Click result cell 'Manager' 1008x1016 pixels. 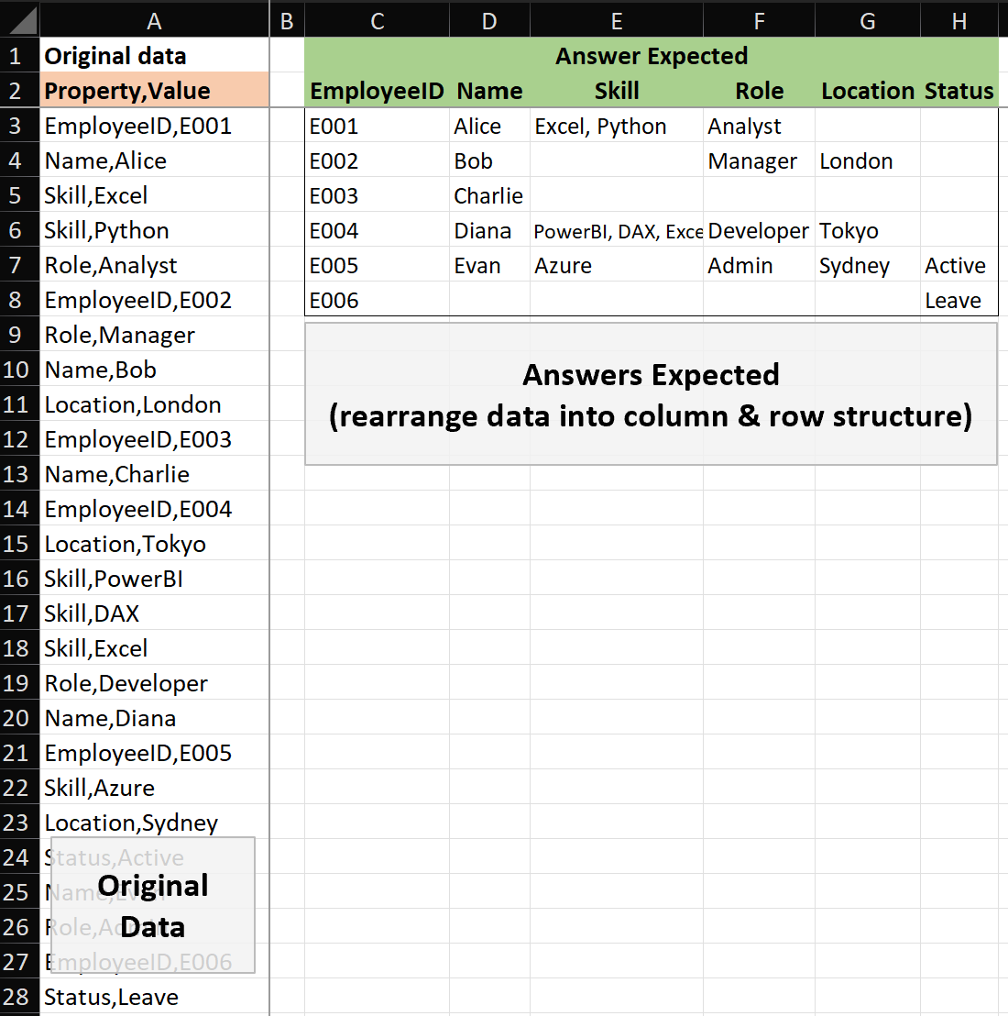click(x=759, y=160)
